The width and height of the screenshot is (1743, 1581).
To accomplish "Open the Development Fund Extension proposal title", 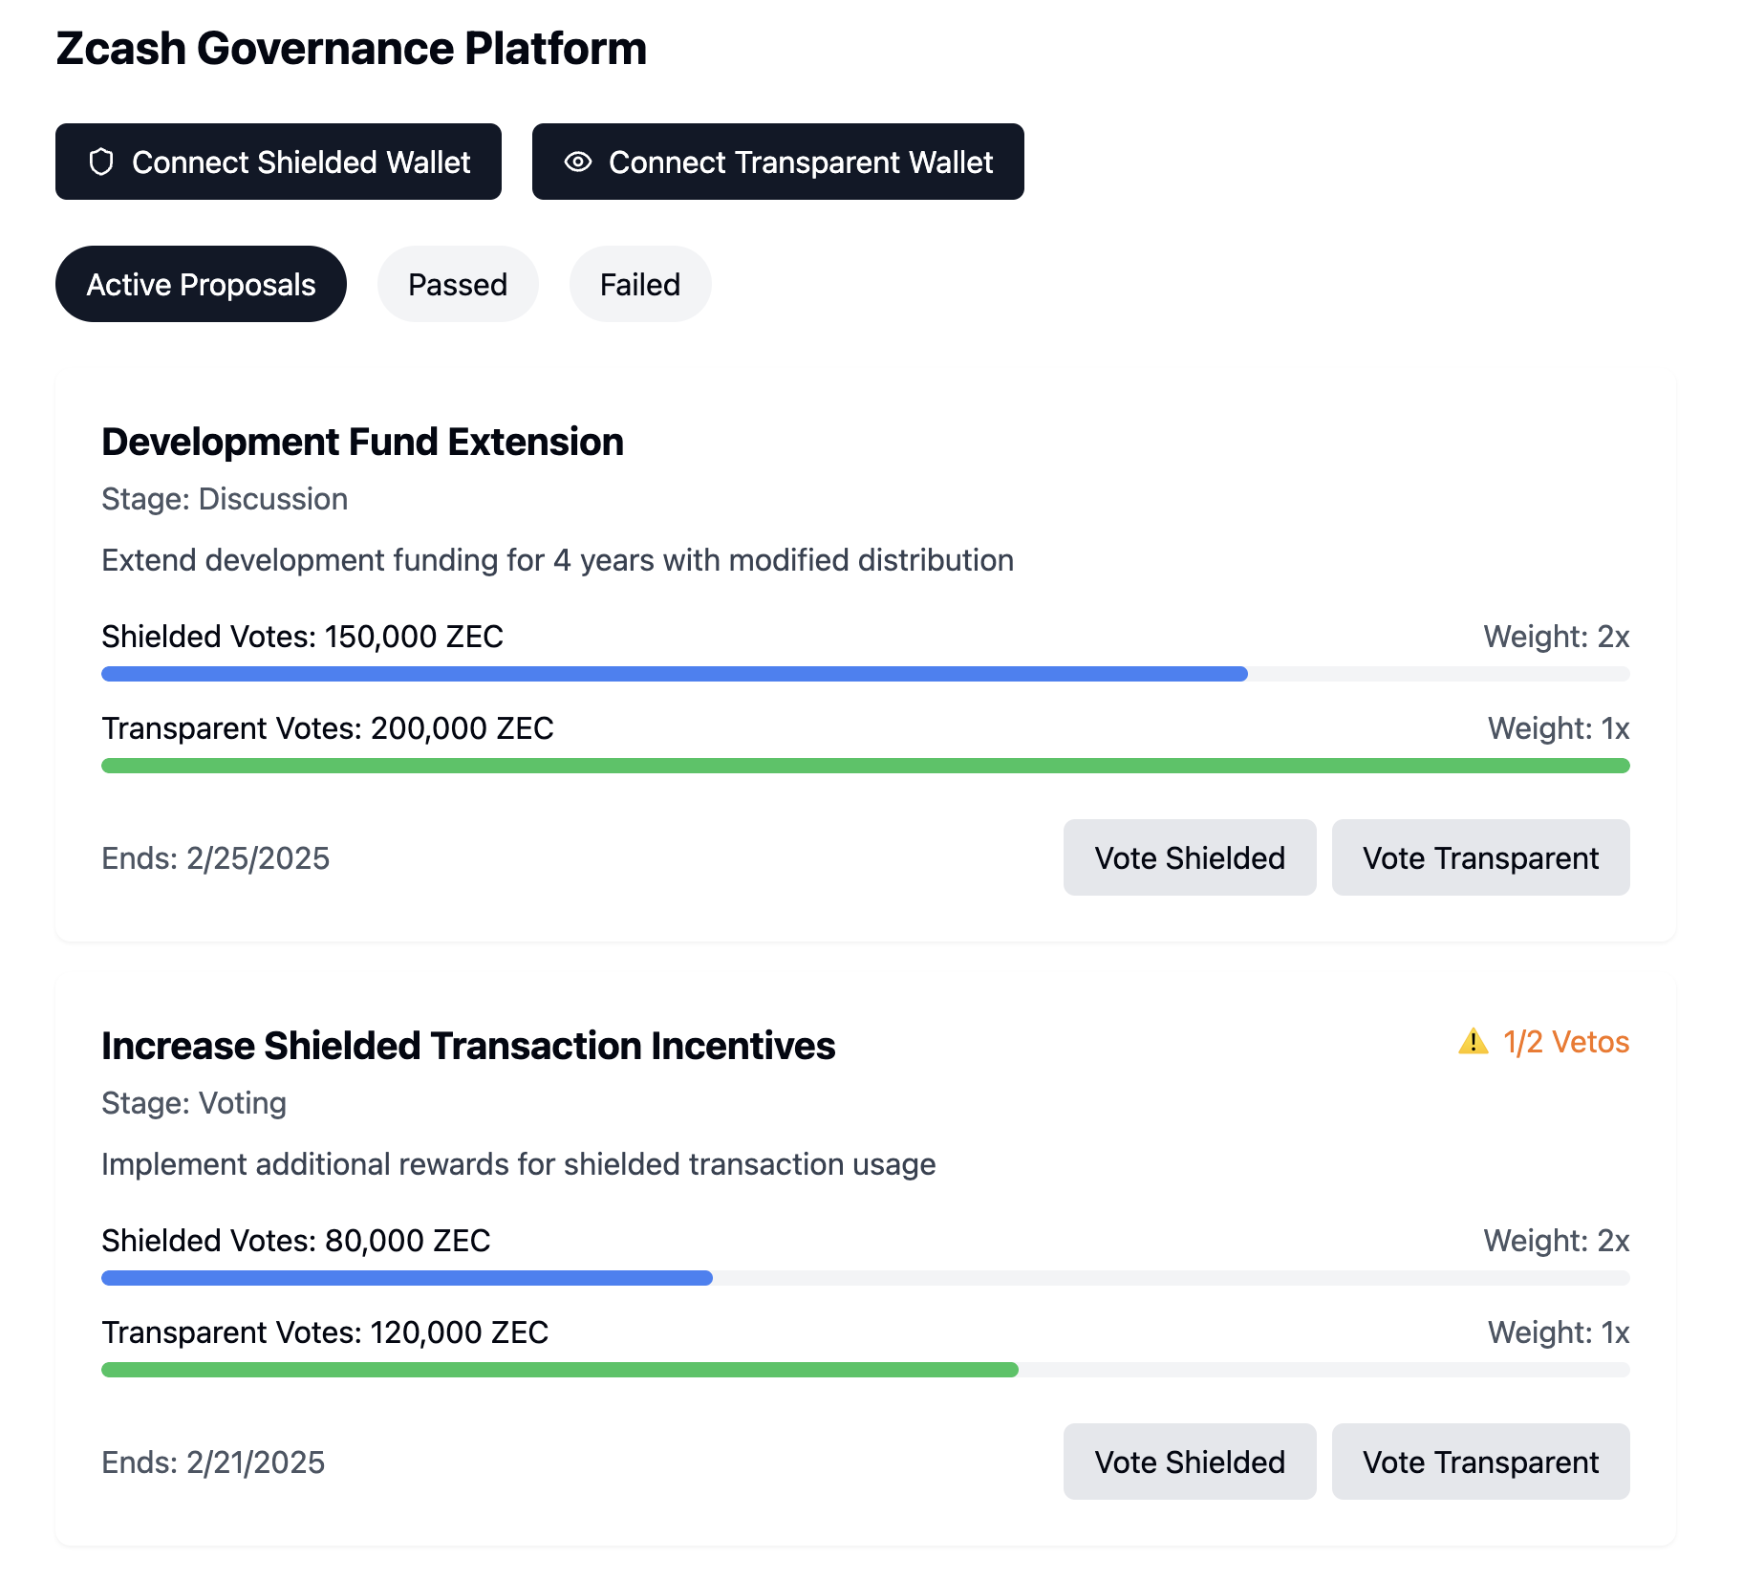I will 362,443.
